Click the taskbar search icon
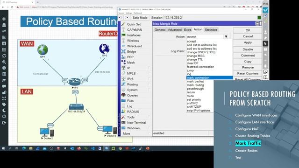This screenshot has width=299, height=168. 10,148
